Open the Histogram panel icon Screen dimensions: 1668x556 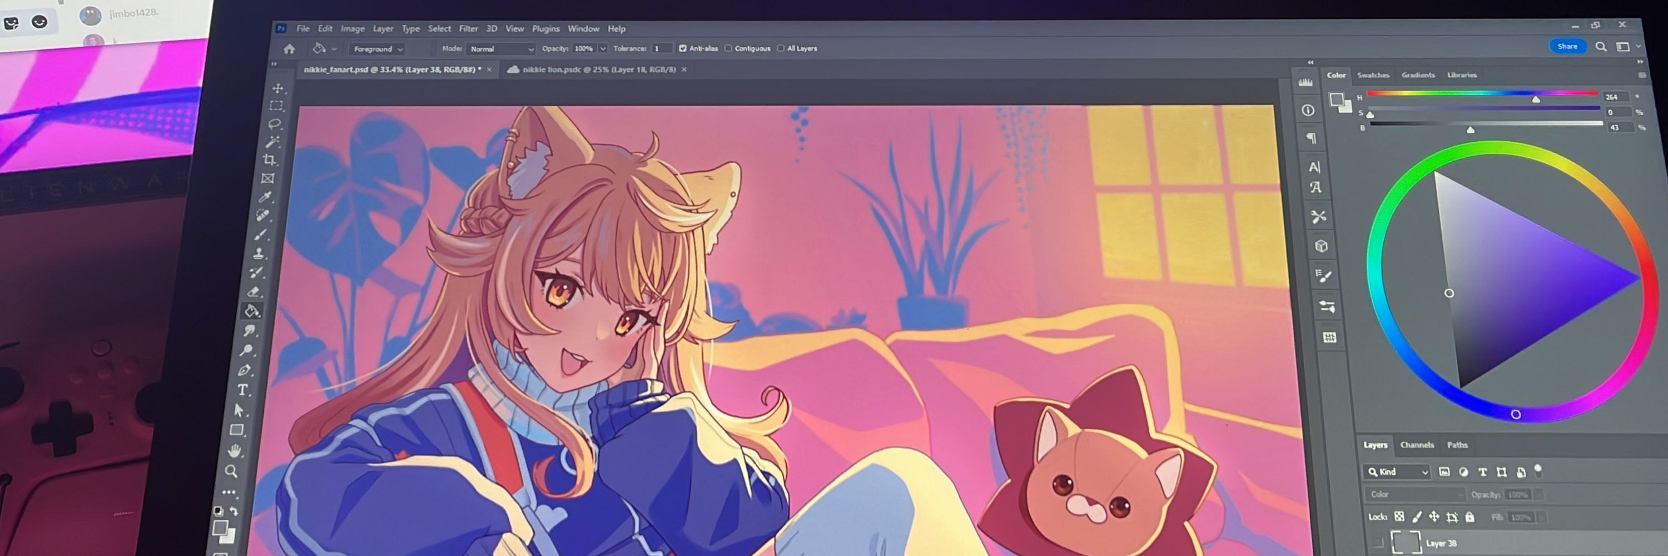(x=1305, y=82)
